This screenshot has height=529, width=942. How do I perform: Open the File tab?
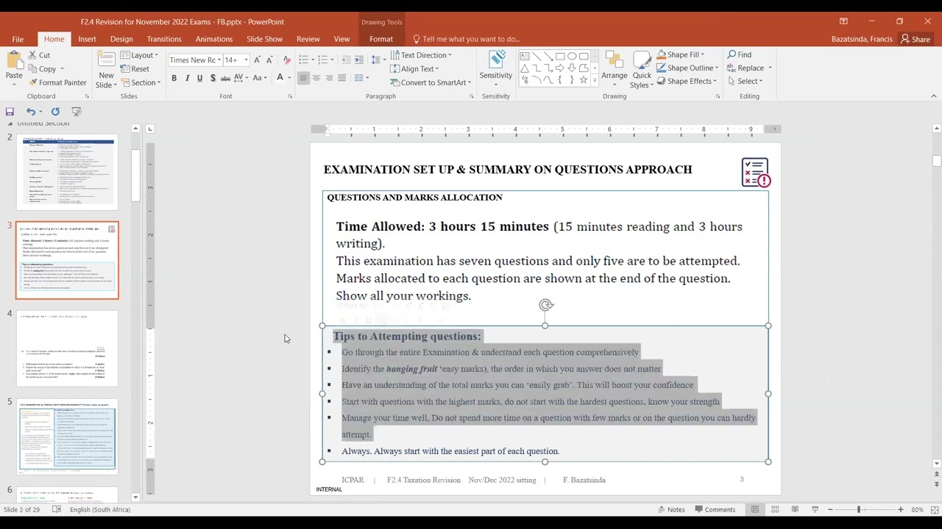click(18, 39)
